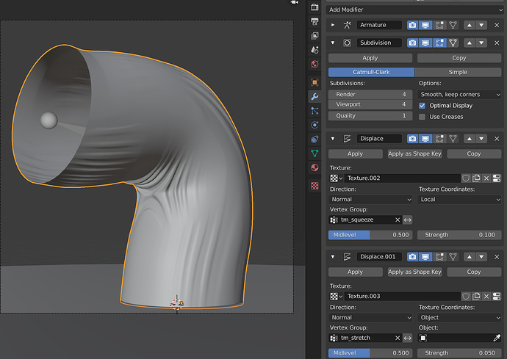This screenshot has height=359, width=507.
Task: Remove the Armature modifier
Action: pos(497,25)
